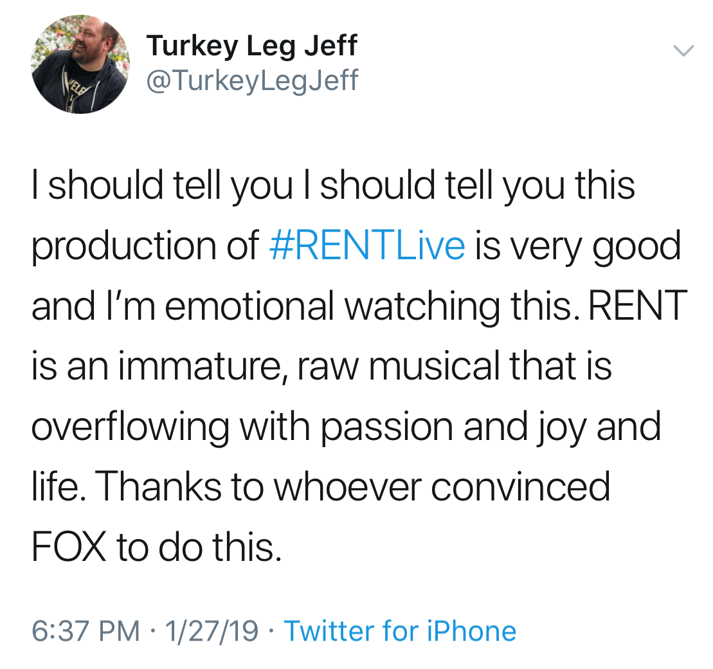713x669 pixels.
Task: Open the Turkey Leg Jeff display name
Action: [x=251, y=46]
